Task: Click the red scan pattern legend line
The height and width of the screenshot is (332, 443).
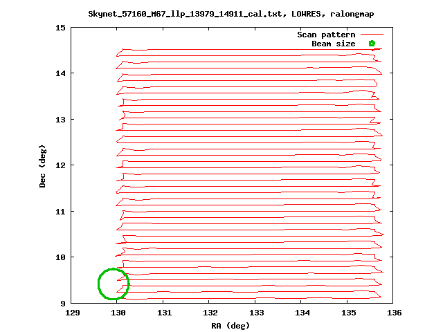Action: tap(372, 35)
